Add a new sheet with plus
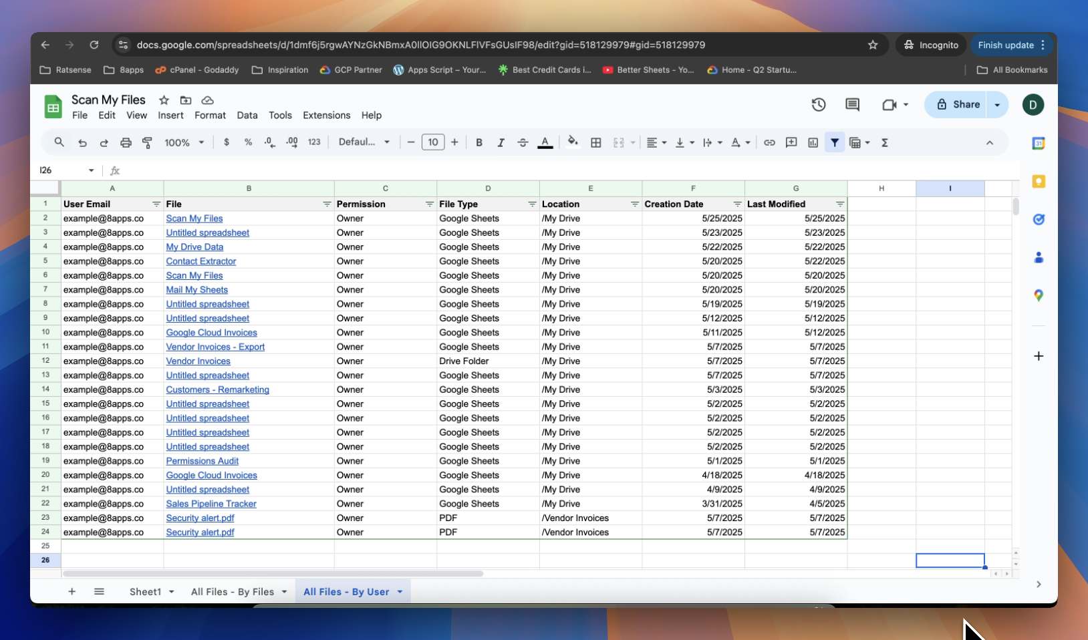Image resolution: width=1088 pixels, height=640 pixels. coord(72,592)
